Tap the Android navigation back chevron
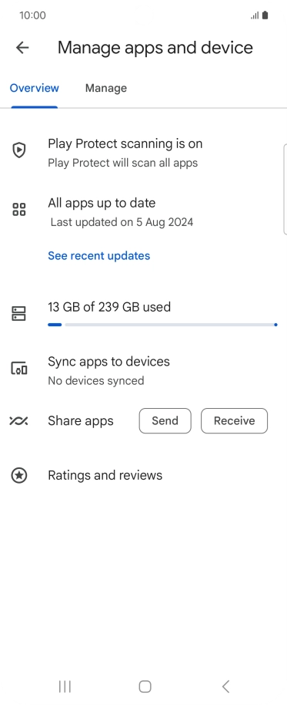Viewport: 287px width, 705px height. pyautogui.click(x=225, y=686)
